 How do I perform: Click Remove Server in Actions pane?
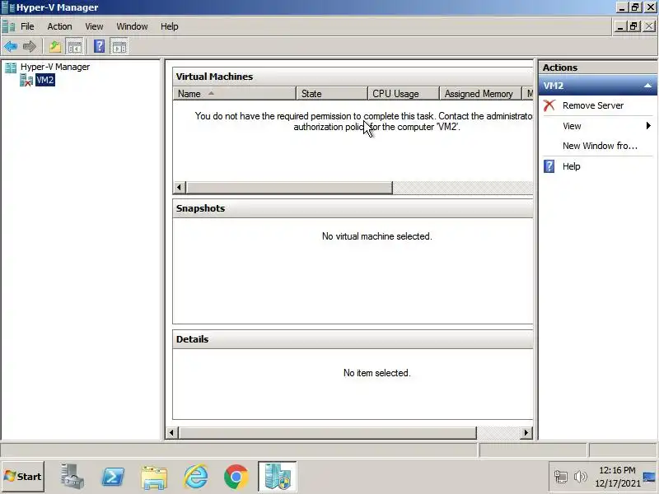[x=593, y=105]
